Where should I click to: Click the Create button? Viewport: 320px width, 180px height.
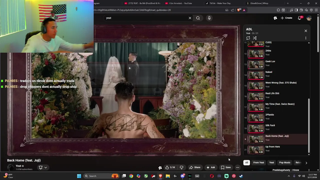click(x=286, y=18)
